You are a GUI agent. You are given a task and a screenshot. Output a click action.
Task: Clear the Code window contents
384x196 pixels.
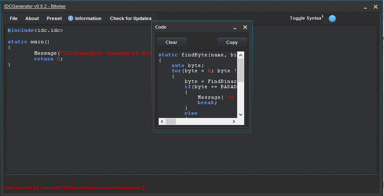click(x=171, y=42)
